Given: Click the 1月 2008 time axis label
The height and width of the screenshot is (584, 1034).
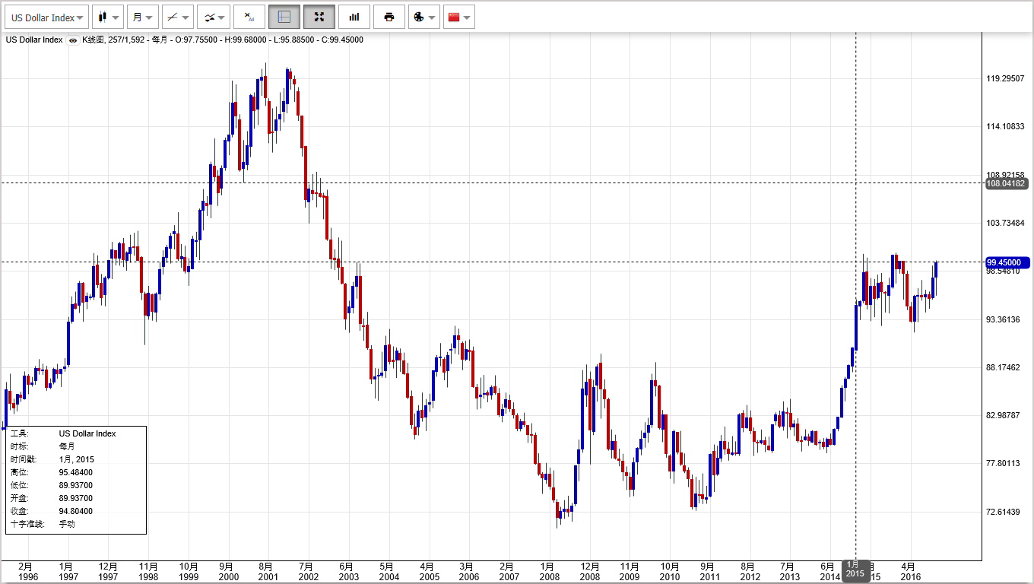Looking at the screenshot, I should [548, 571].
